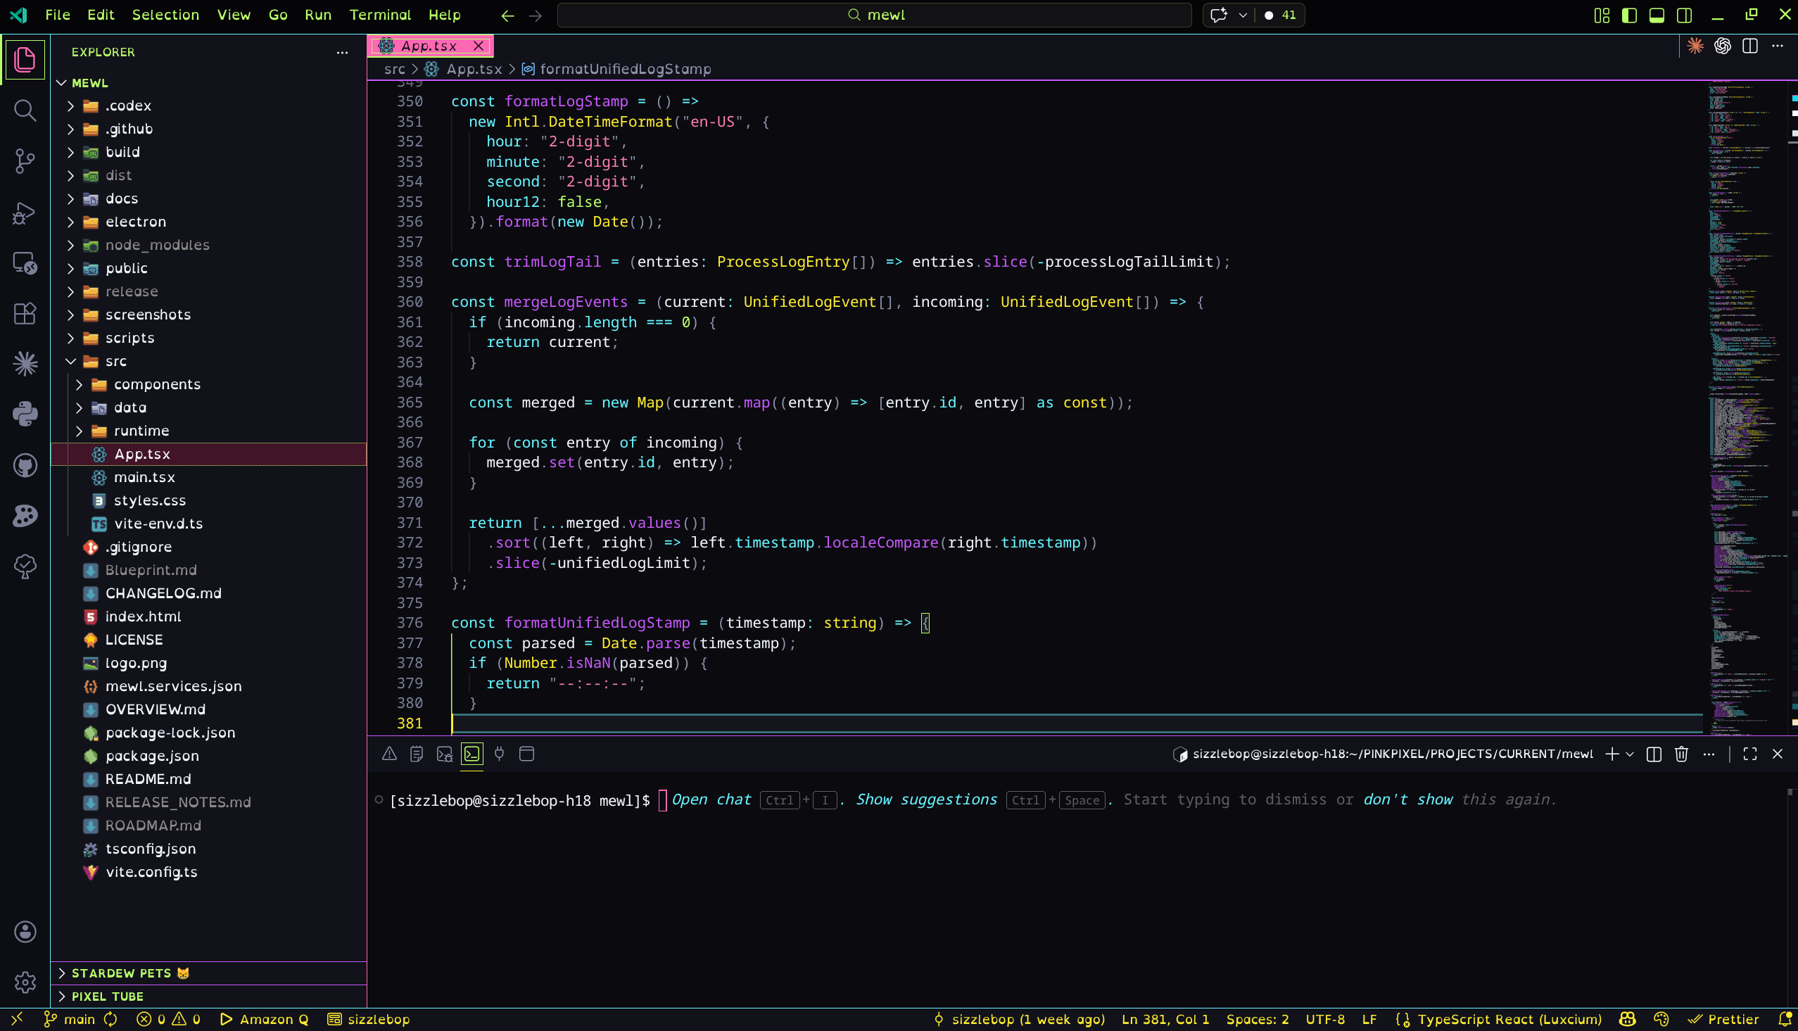Toggle the primary side bar layout button
1798x1031 pixels.
click(x=1629, y=15)
